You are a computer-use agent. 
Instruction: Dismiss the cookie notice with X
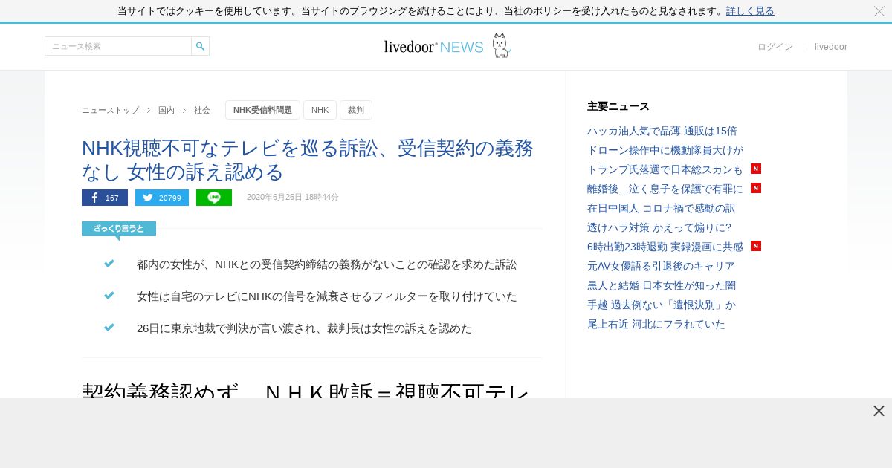[x=879, y=11]
